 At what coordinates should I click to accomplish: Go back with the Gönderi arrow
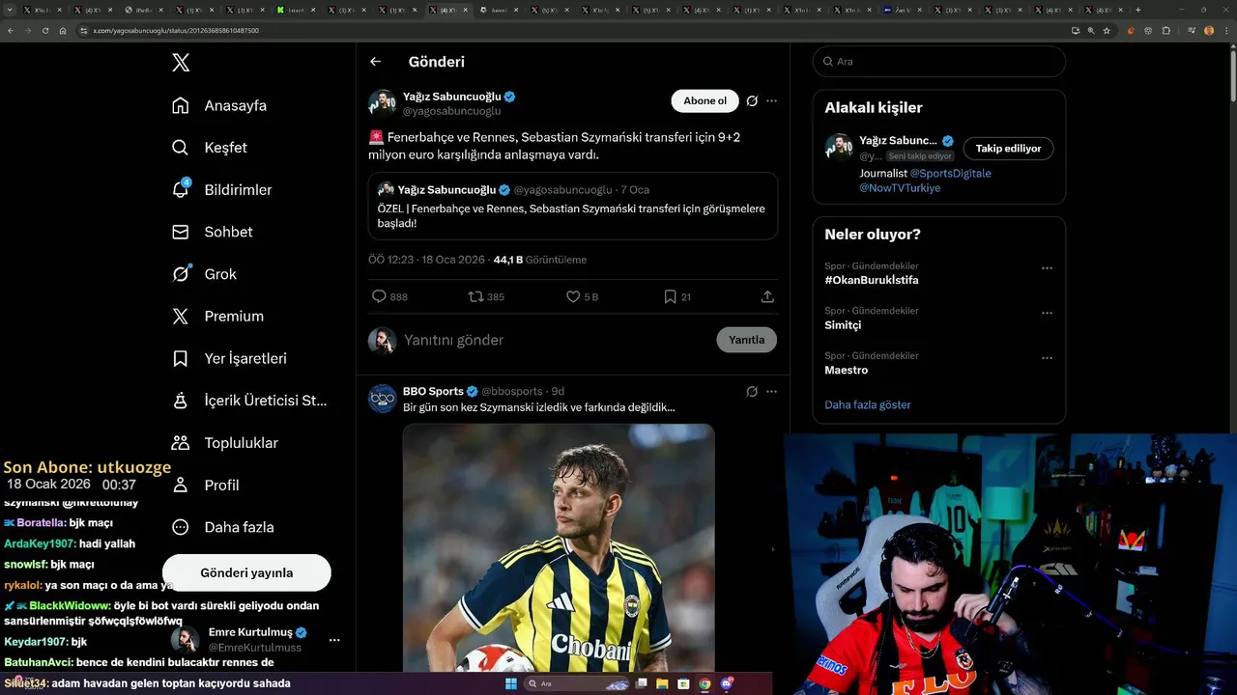[x=376, y=62]
